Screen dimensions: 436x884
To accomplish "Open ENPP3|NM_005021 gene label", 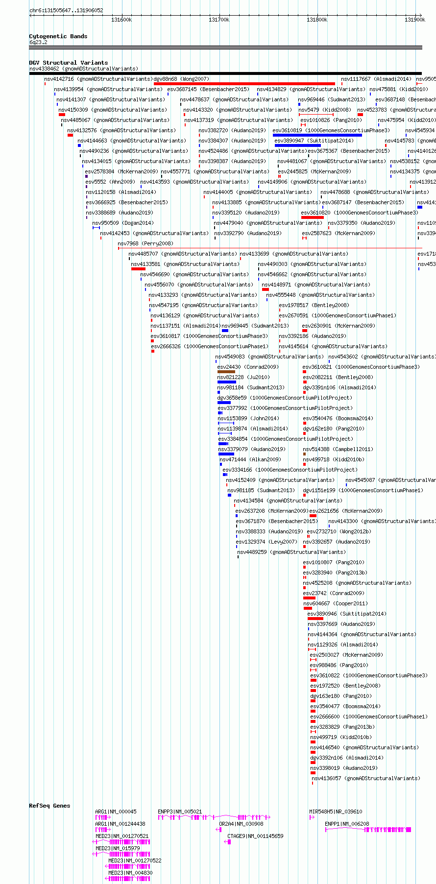I will pyautogui.click(x=180, y=812).
